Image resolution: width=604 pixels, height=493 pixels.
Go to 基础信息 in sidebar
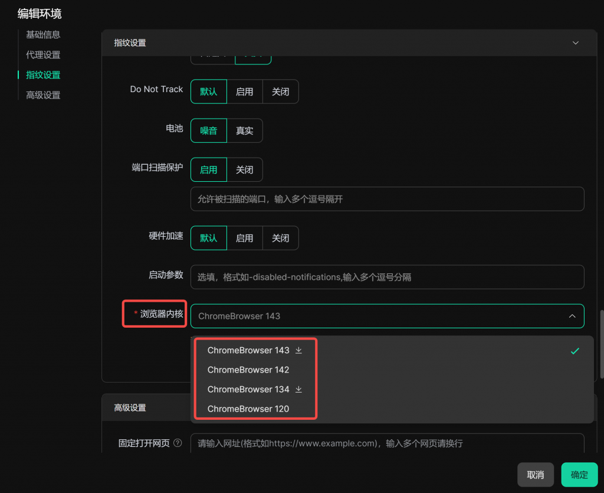pyautogui.click(x=43, y=35)
